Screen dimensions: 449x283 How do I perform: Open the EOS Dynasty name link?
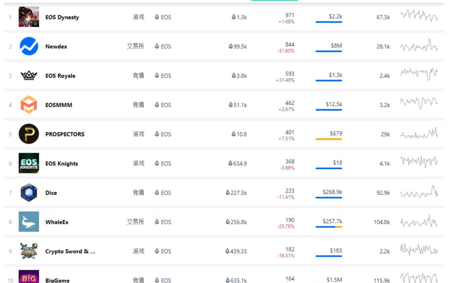point(62,17)
